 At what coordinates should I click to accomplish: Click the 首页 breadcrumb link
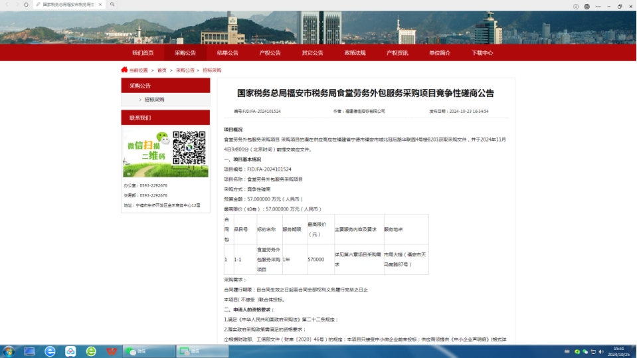162,70
